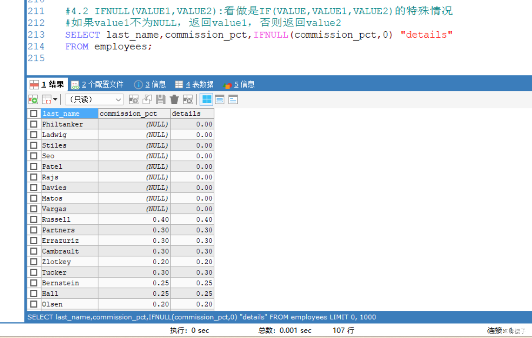Select the Bernstein name cell
532x338 pixels.
(x=69, y=283)
